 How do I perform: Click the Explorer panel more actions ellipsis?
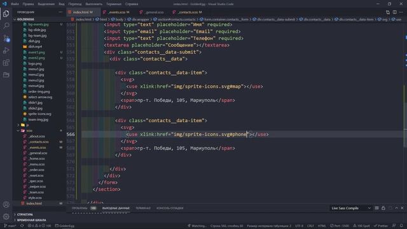60,12
